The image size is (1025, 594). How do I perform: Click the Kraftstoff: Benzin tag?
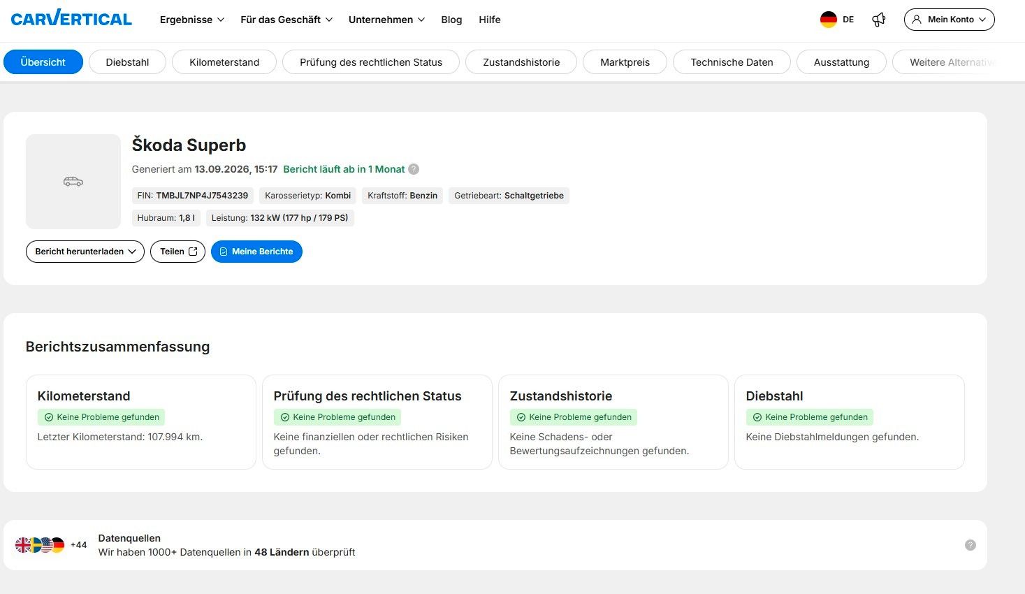click(402, 196)
